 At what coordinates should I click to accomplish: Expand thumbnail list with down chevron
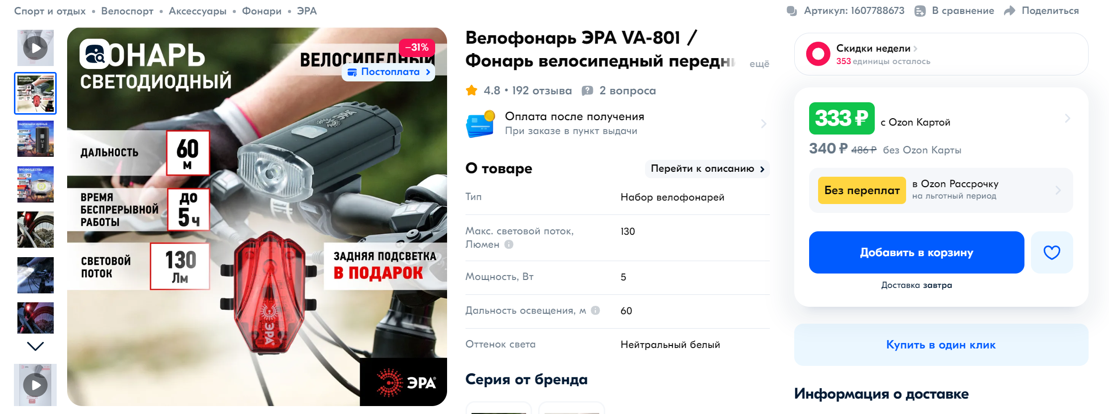click(35, 346)
